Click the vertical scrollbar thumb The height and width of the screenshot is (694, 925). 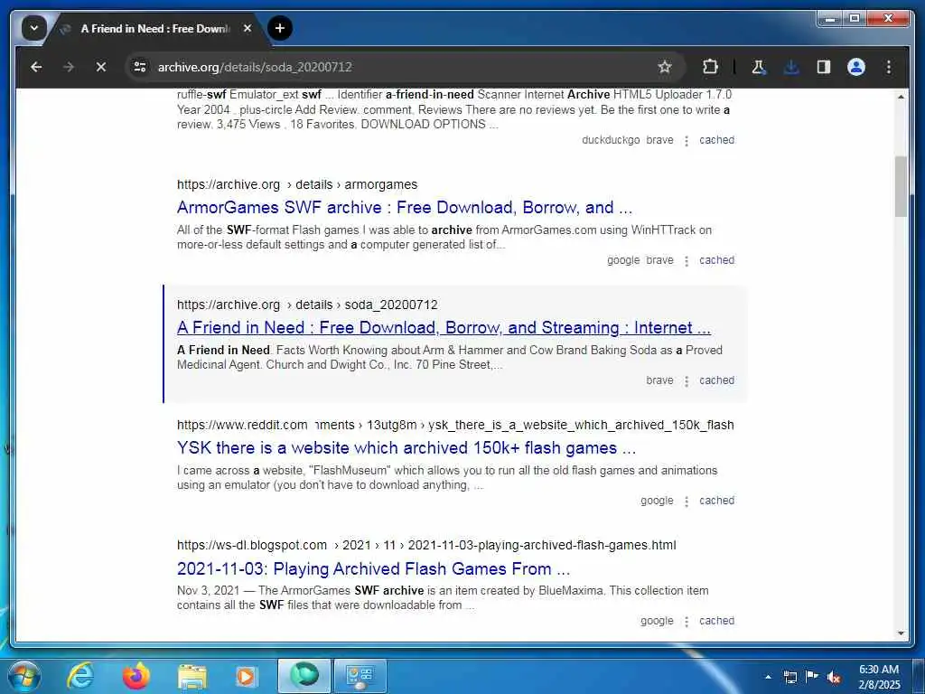click(x=901, y=186)
